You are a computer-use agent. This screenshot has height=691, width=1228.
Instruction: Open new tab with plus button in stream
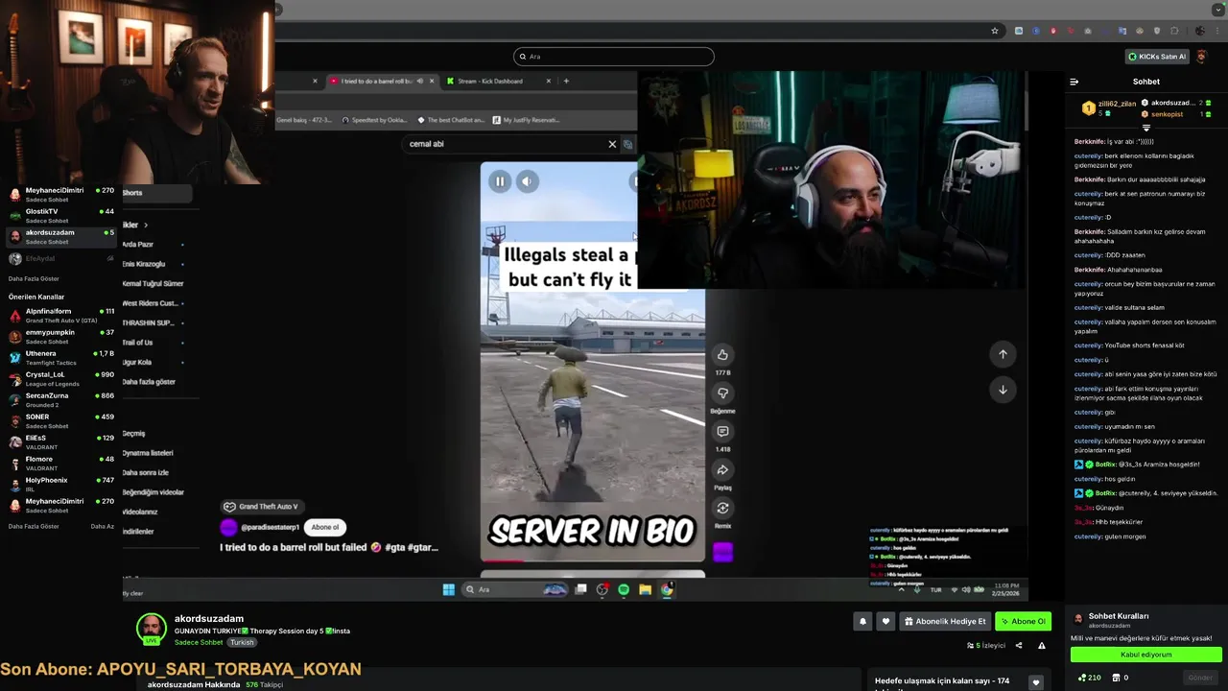point(566,81)
